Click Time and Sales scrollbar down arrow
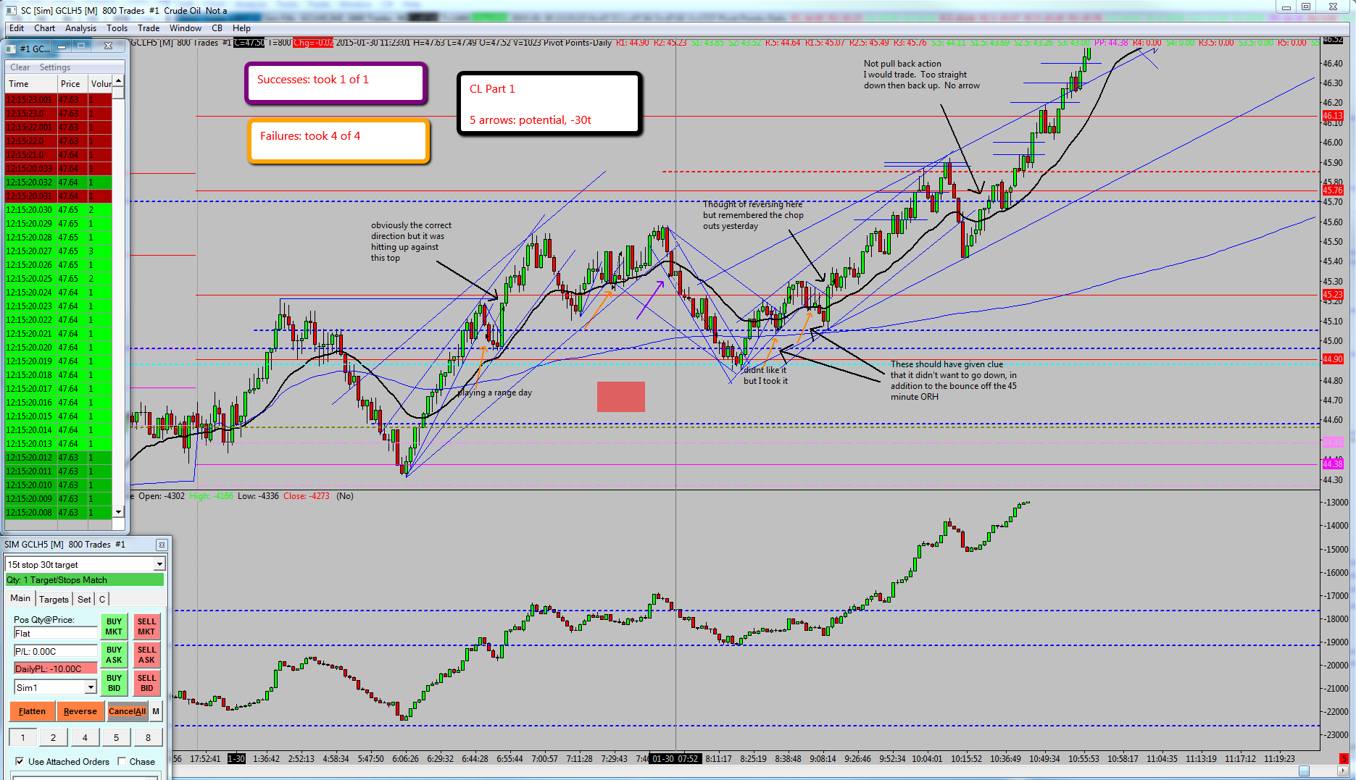Image resolution: width=1356 pixels, height=780 pixels. tap(118, 511)
